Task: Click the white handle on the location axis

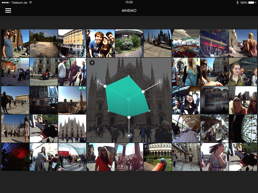Action: pos(105,86)
